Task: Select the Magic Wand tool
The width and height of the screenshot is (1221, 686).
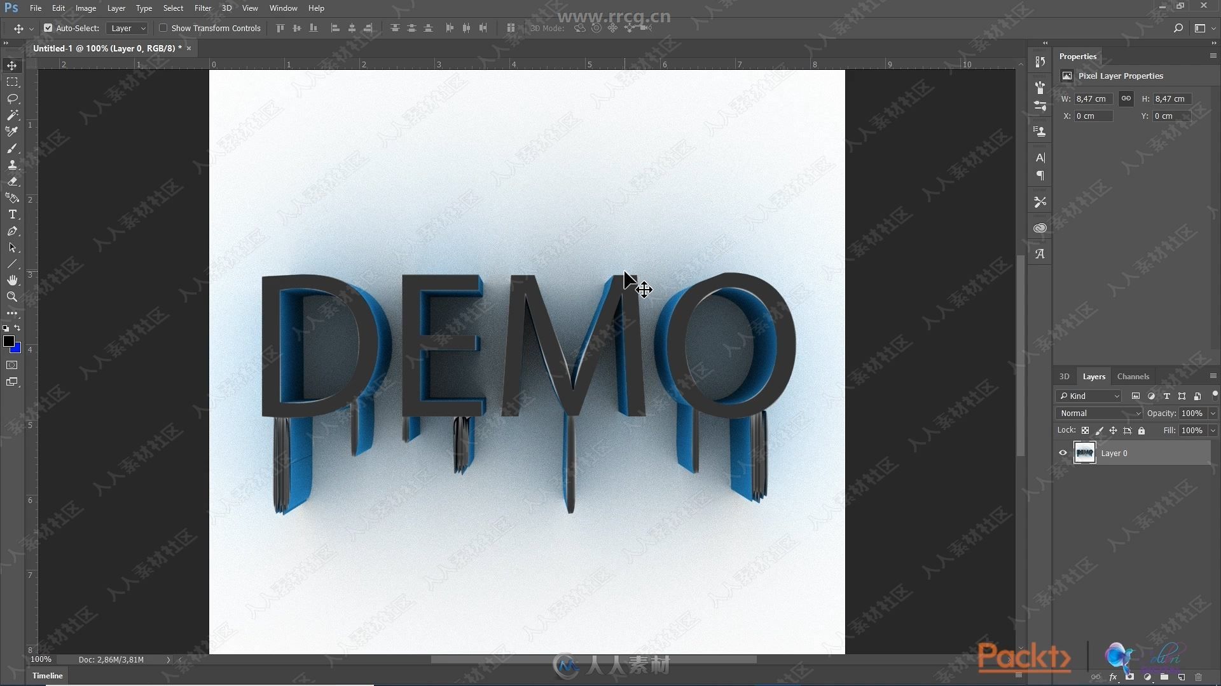Action: point(11,115)
